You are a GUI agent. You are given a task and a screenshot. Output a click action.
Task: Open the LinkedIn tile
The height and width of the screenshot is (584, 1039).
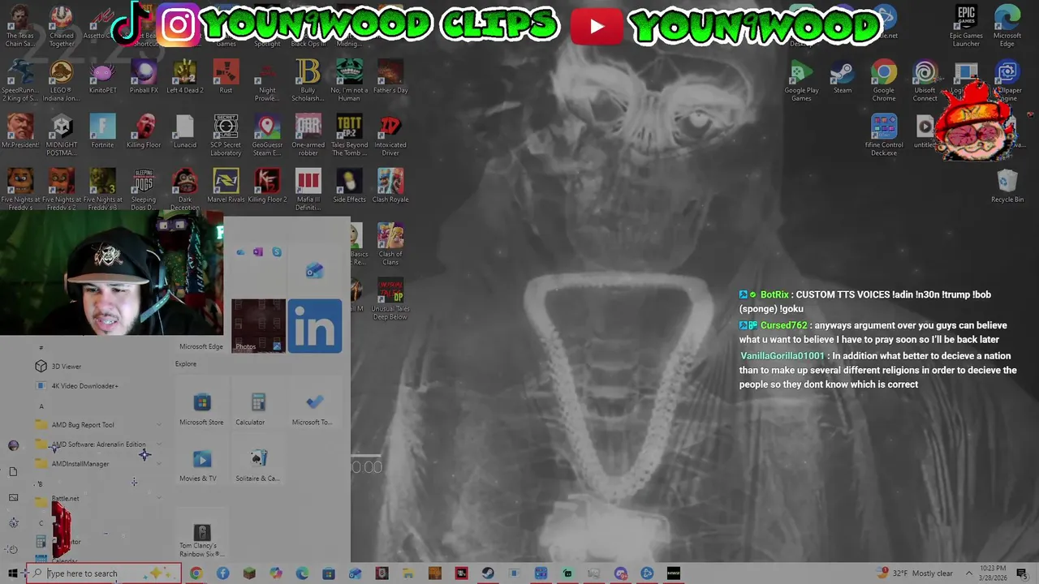(x=315, y=326)
